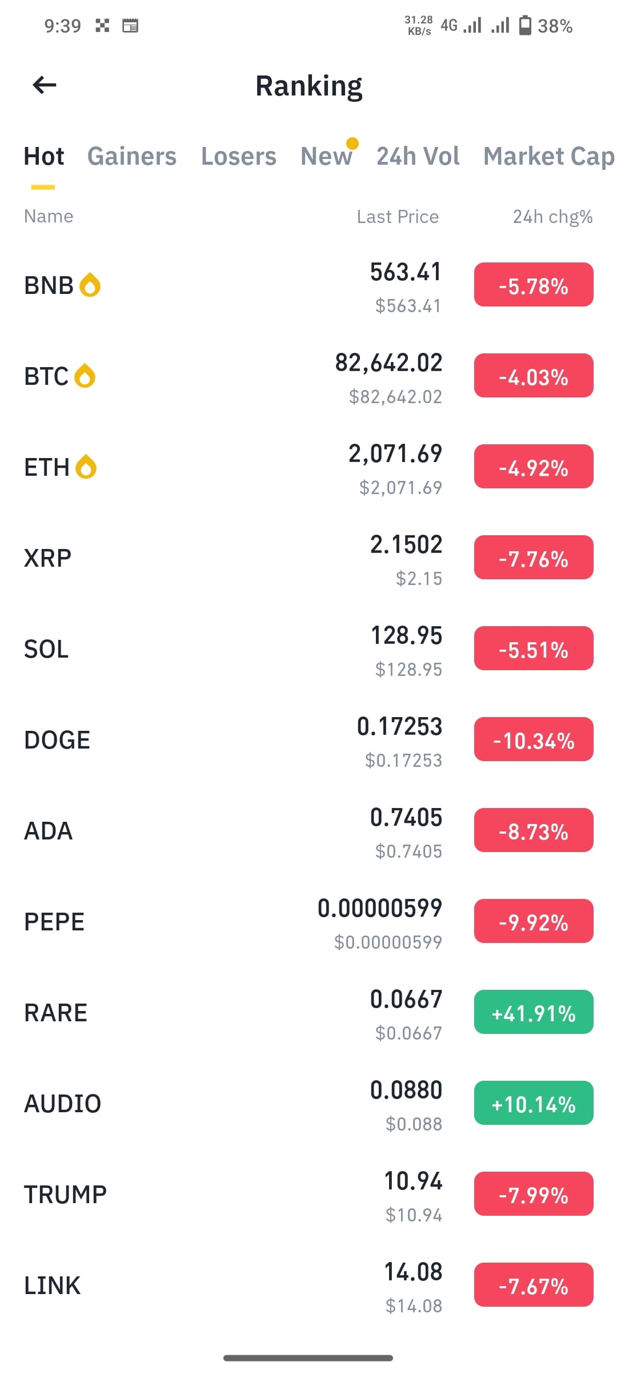Tap the battery icon in status bar
Screen dimensions: 617x1377
coord(524,26)
